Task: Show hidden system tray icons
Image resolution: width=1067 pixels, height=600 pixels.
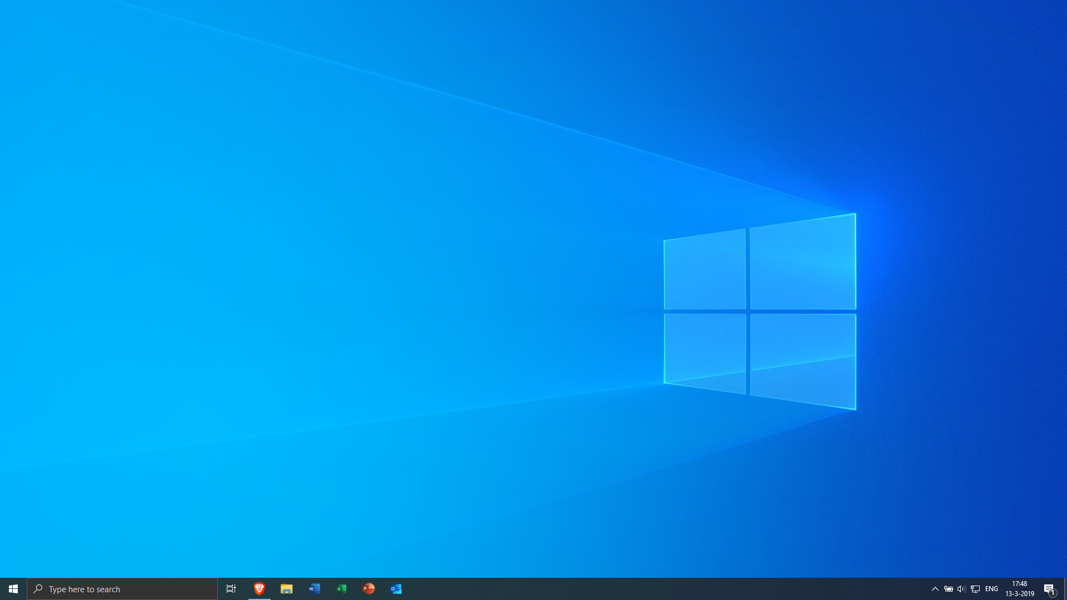Action: click(935, 589)
